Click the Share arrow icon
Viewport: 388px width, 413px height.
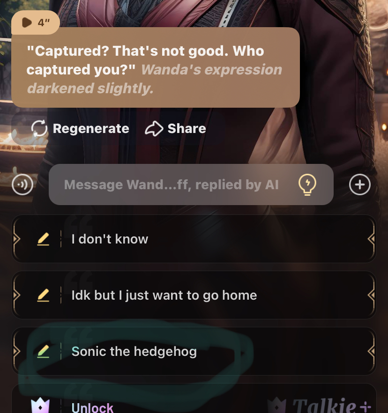[x=154, y=128]
